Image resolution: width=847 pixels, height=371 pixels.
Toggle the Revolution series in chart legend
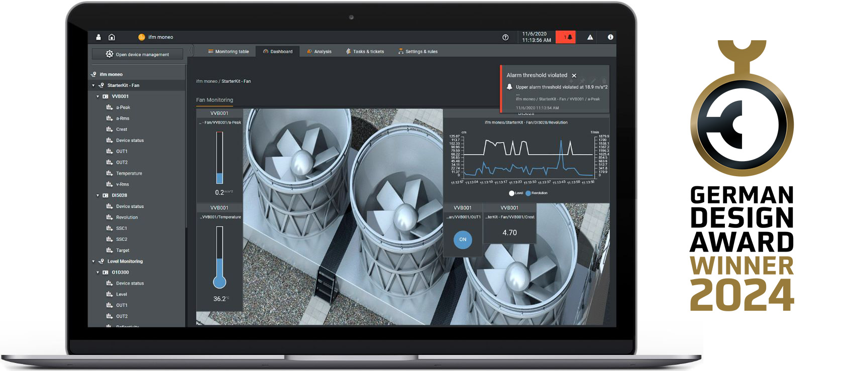point(537,193)
